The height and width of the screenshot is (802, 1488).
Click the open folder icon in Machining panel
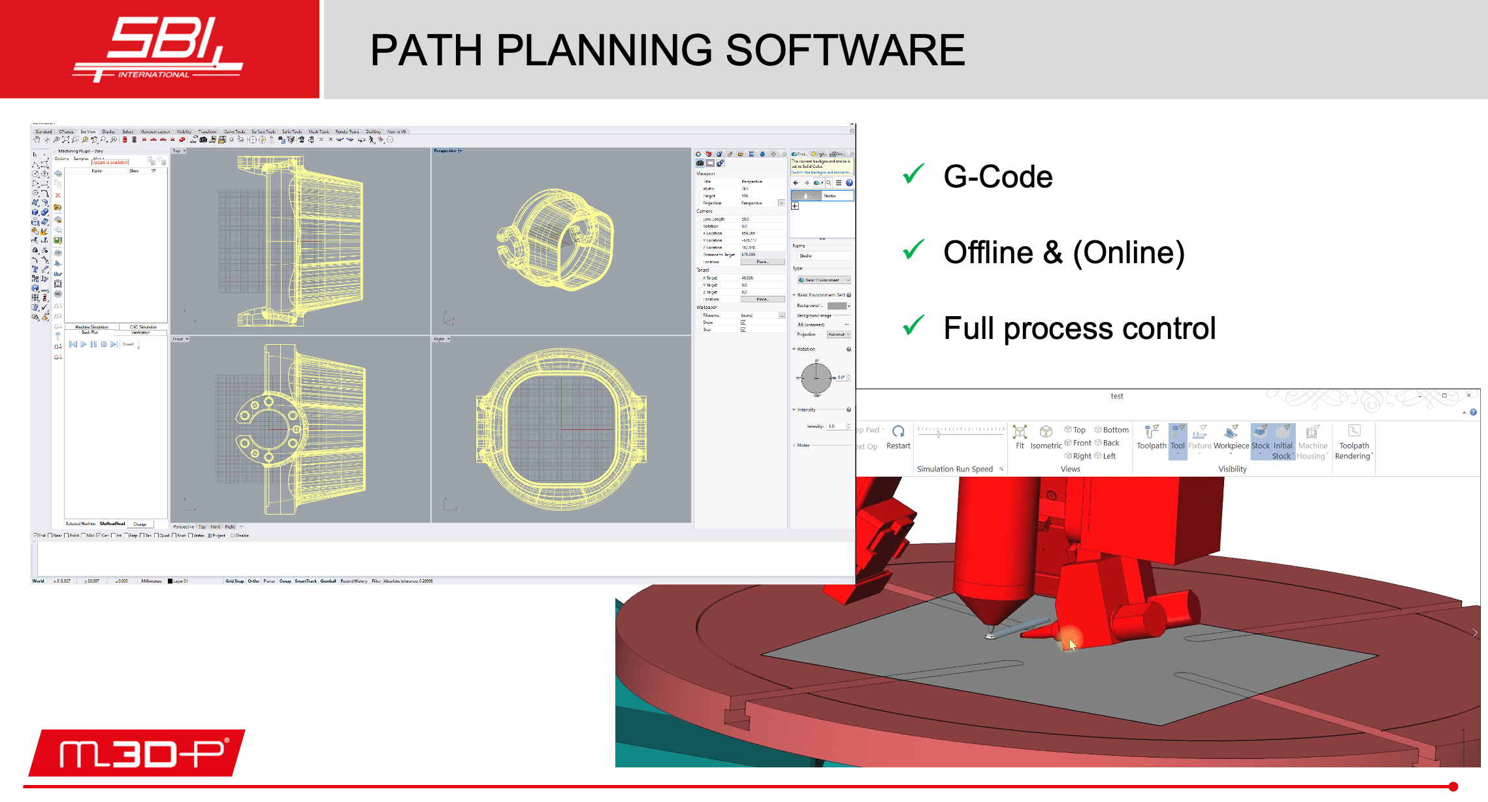(x=58, y=208)
